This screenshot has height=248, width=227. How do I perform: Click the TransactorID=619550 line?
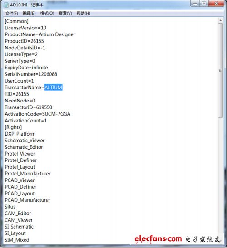[x=29, y=107]
